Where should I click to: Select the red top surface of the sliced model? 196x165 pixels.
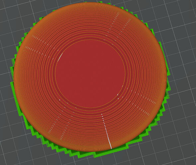(90, 74)
